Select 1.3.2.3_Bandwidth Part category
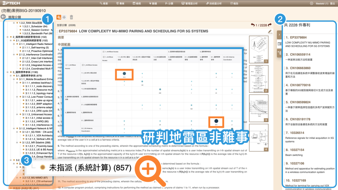The height and width of the screenshot is (190, 338). tap(37, 33)
